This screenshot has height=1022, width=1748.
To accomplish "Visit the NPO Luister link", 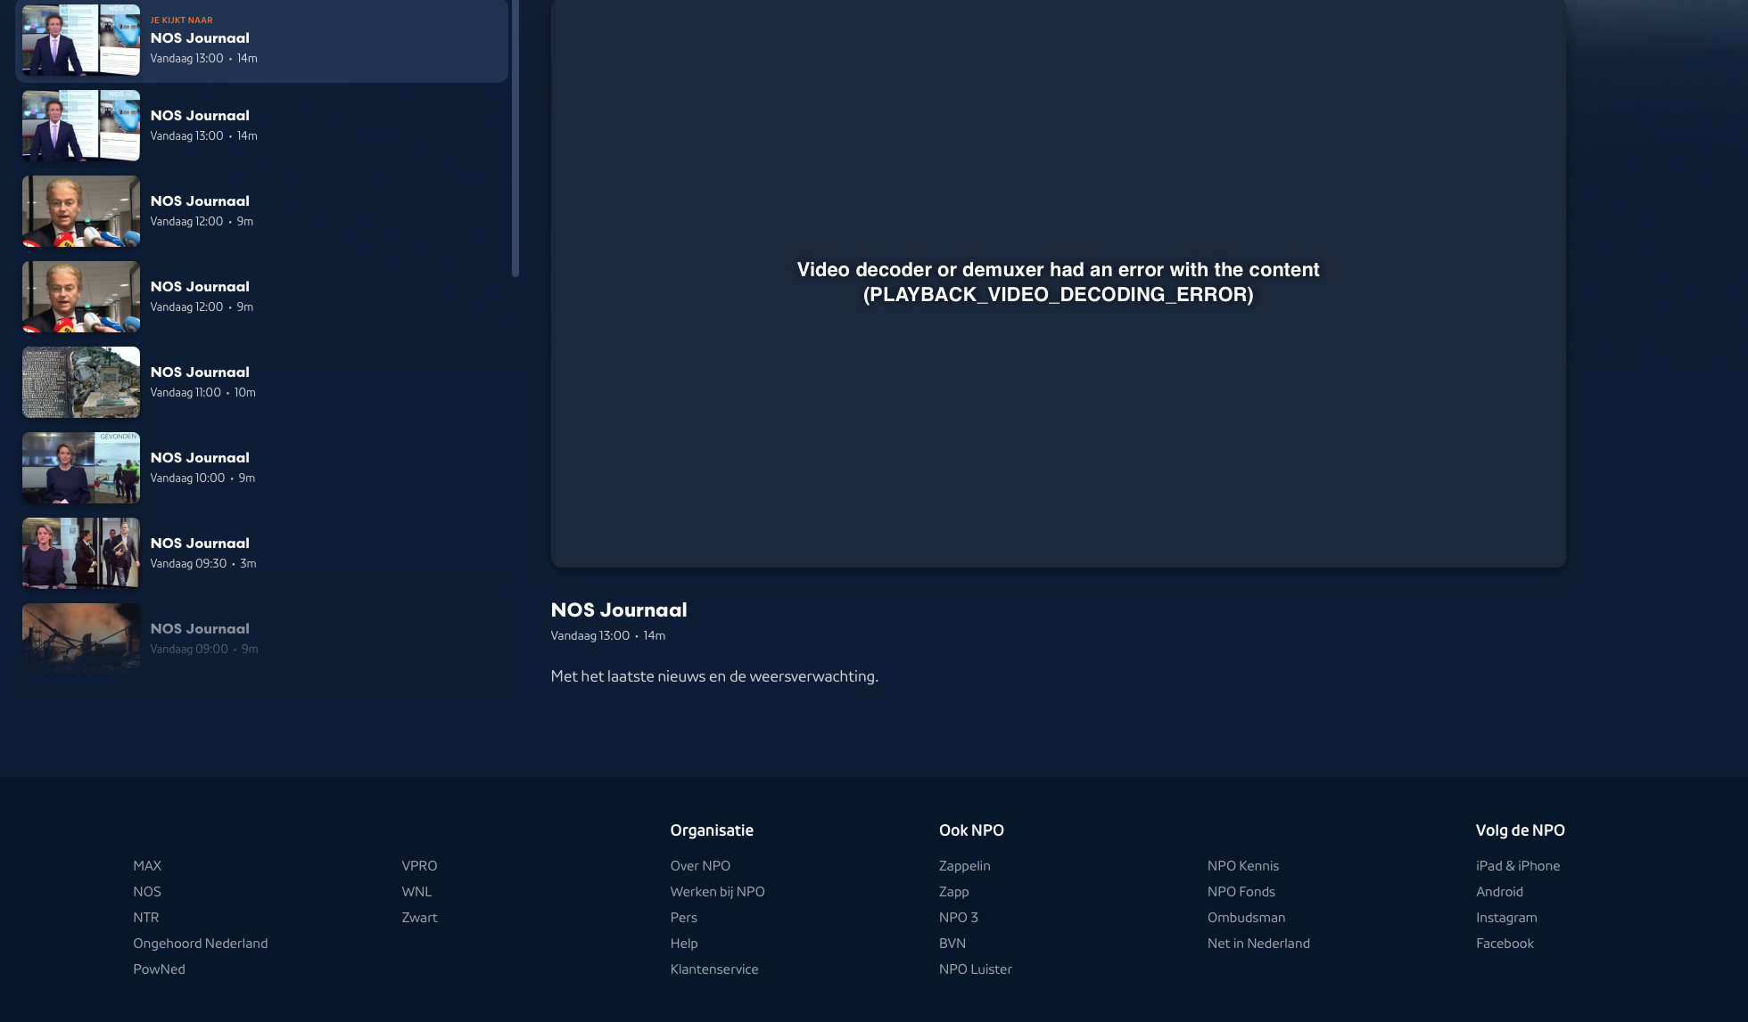I will tap(976, 969).
